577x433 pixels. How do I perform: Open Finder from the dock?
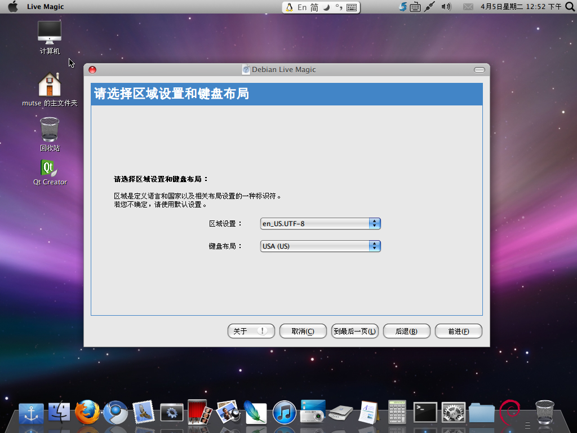coord(59,412)
